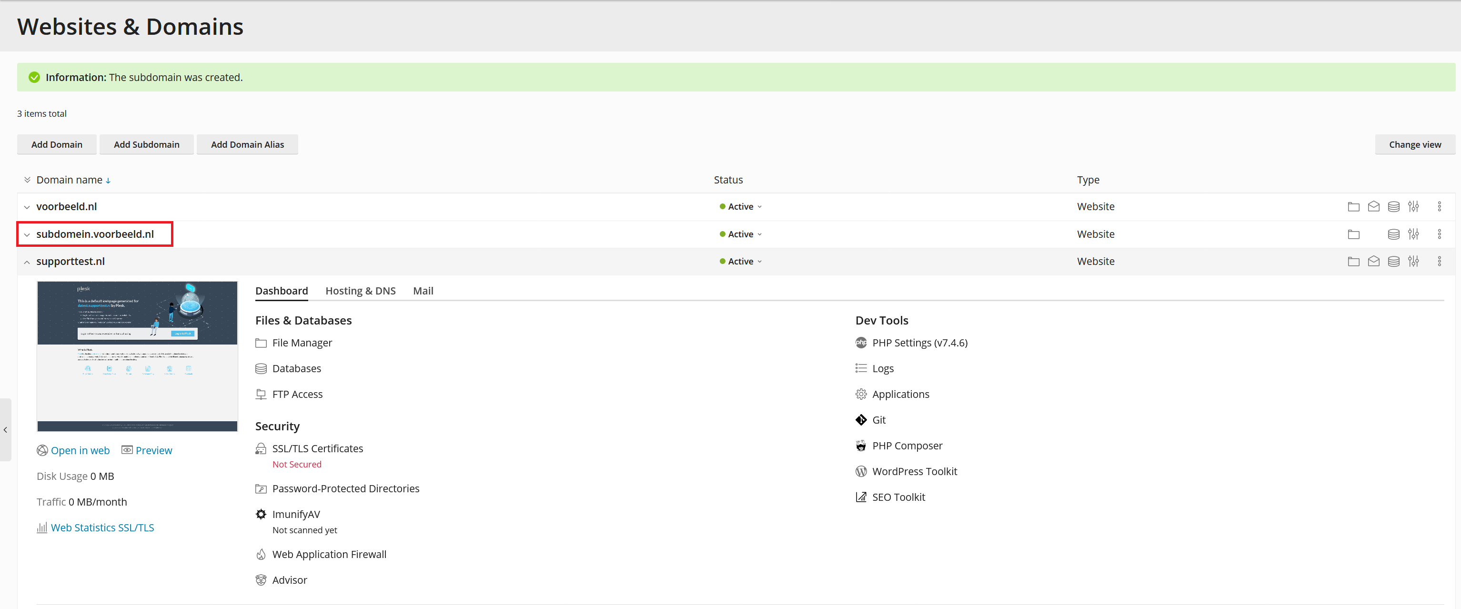
Task: Click the ImunifyAV gear icon
Action: [x=260, y=514]
